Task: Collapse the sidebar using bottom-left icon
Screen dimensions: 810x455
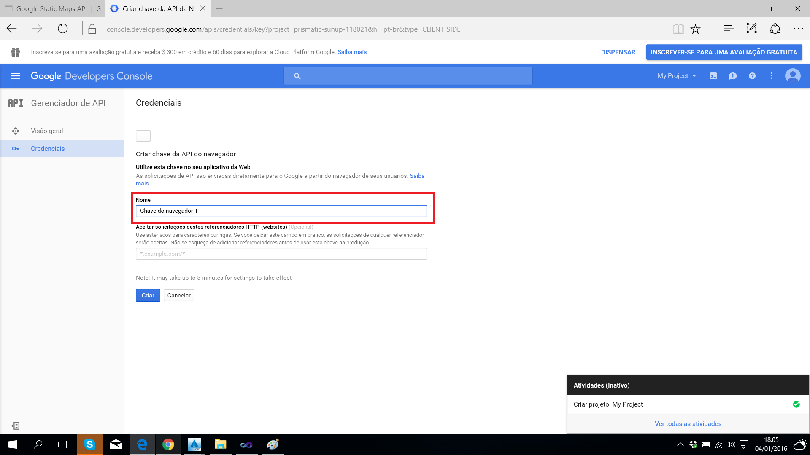Action: point(16,426)
